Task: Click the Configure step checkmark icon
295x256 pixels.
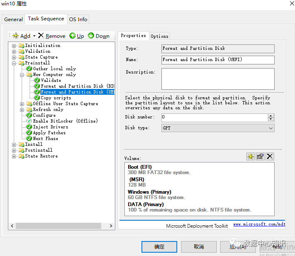Action: point(29,116)
